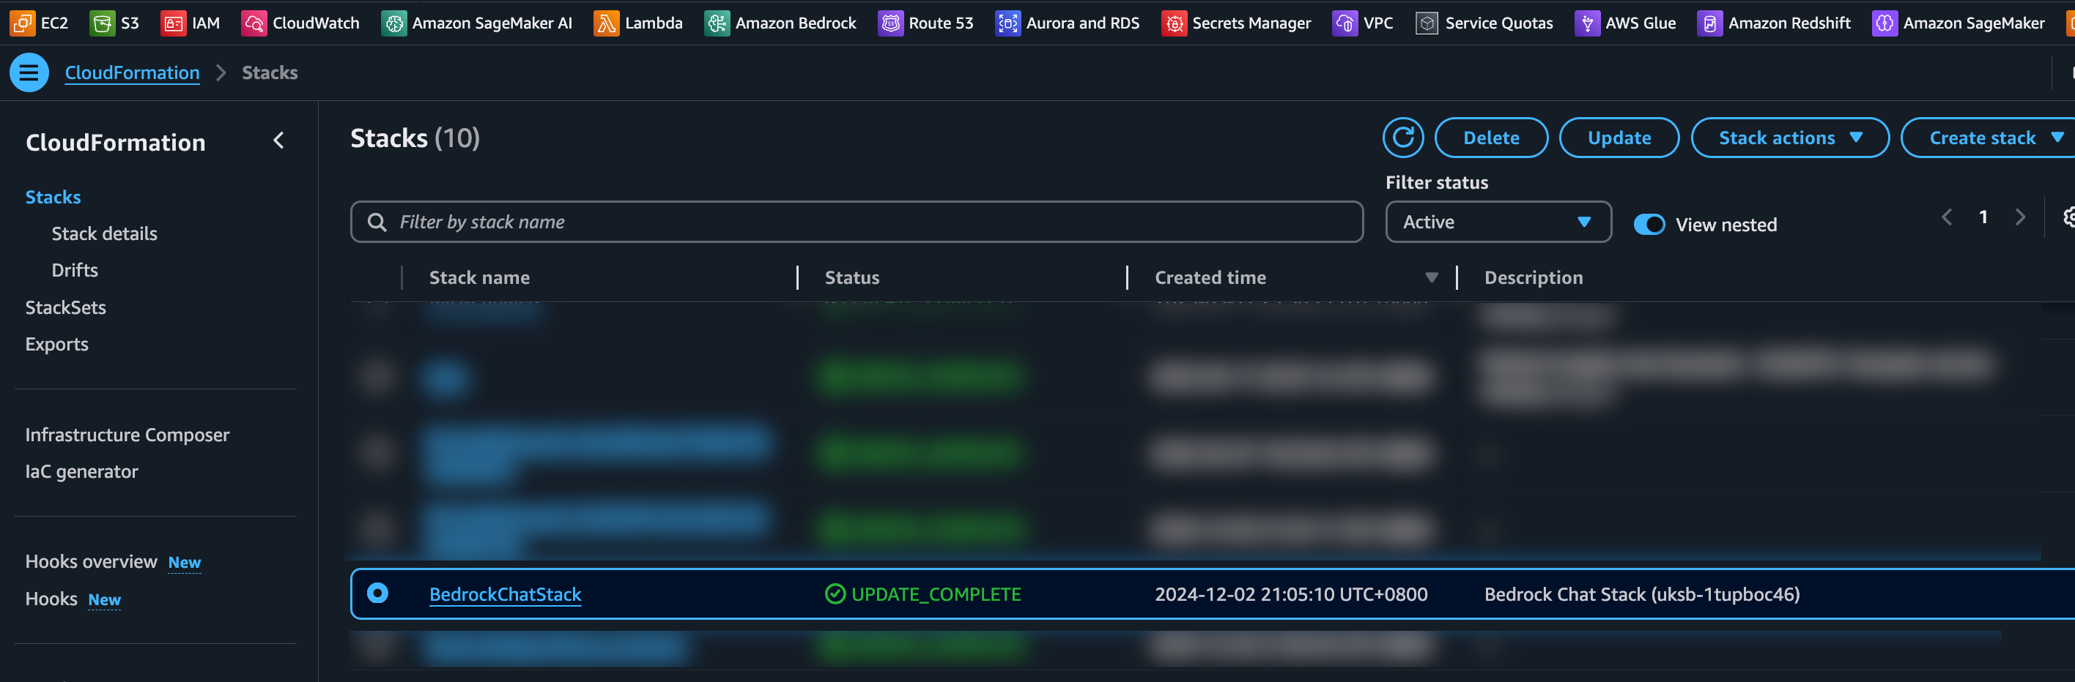
Task: Open the Secrets Manager shortcut icon
Action: point(1174,23)
